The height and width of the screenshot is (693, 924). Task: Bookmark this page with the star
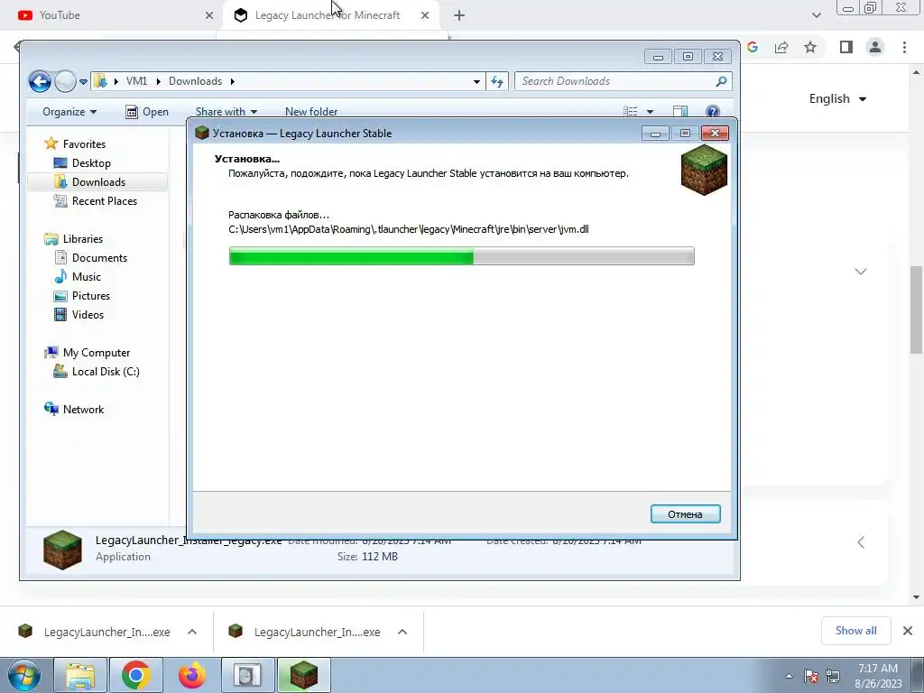click(x=810, y=47)
